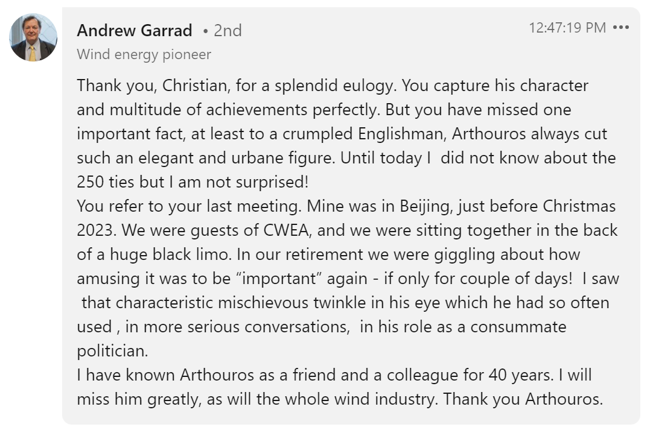Screen dimensions: 650x430
Task: Open the three-dot more options menu
Action: pyautogui.click(x=620, y=28)
